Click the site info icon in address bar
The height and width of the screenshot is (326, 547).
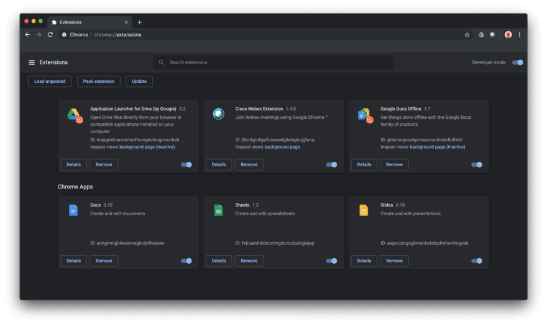(x=64, y=35)
